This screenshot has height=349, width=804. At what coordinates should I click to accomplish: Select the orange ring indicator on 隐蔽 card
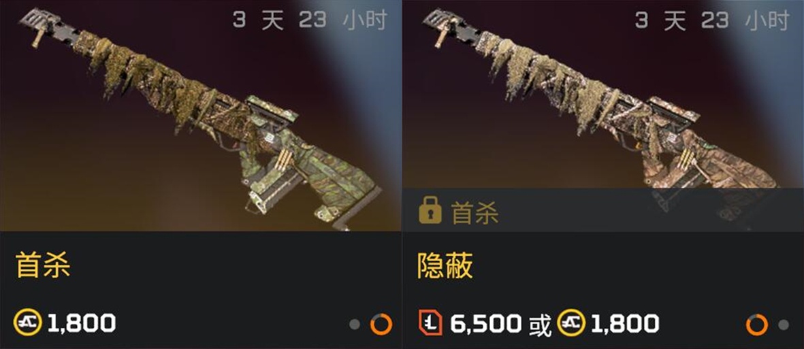[x=757, y=325]
